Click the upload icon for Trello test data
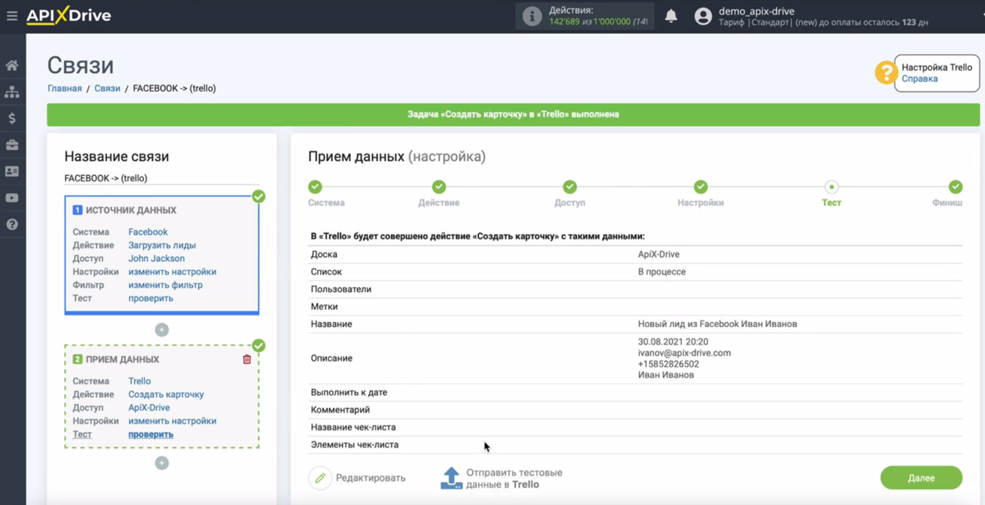The image size is (985, 505). 451,478
